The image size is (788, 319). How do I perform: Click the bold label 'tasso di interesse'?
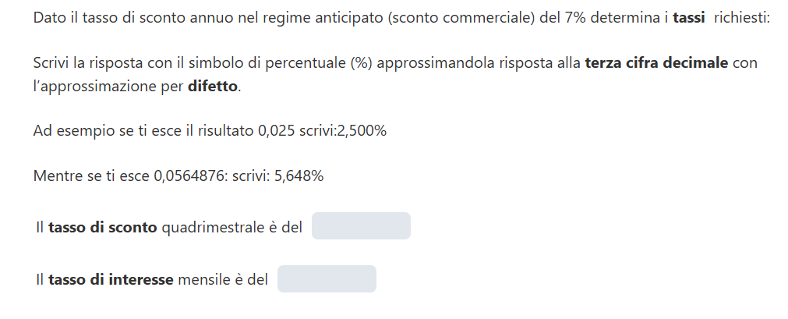(x=111, y=280)
